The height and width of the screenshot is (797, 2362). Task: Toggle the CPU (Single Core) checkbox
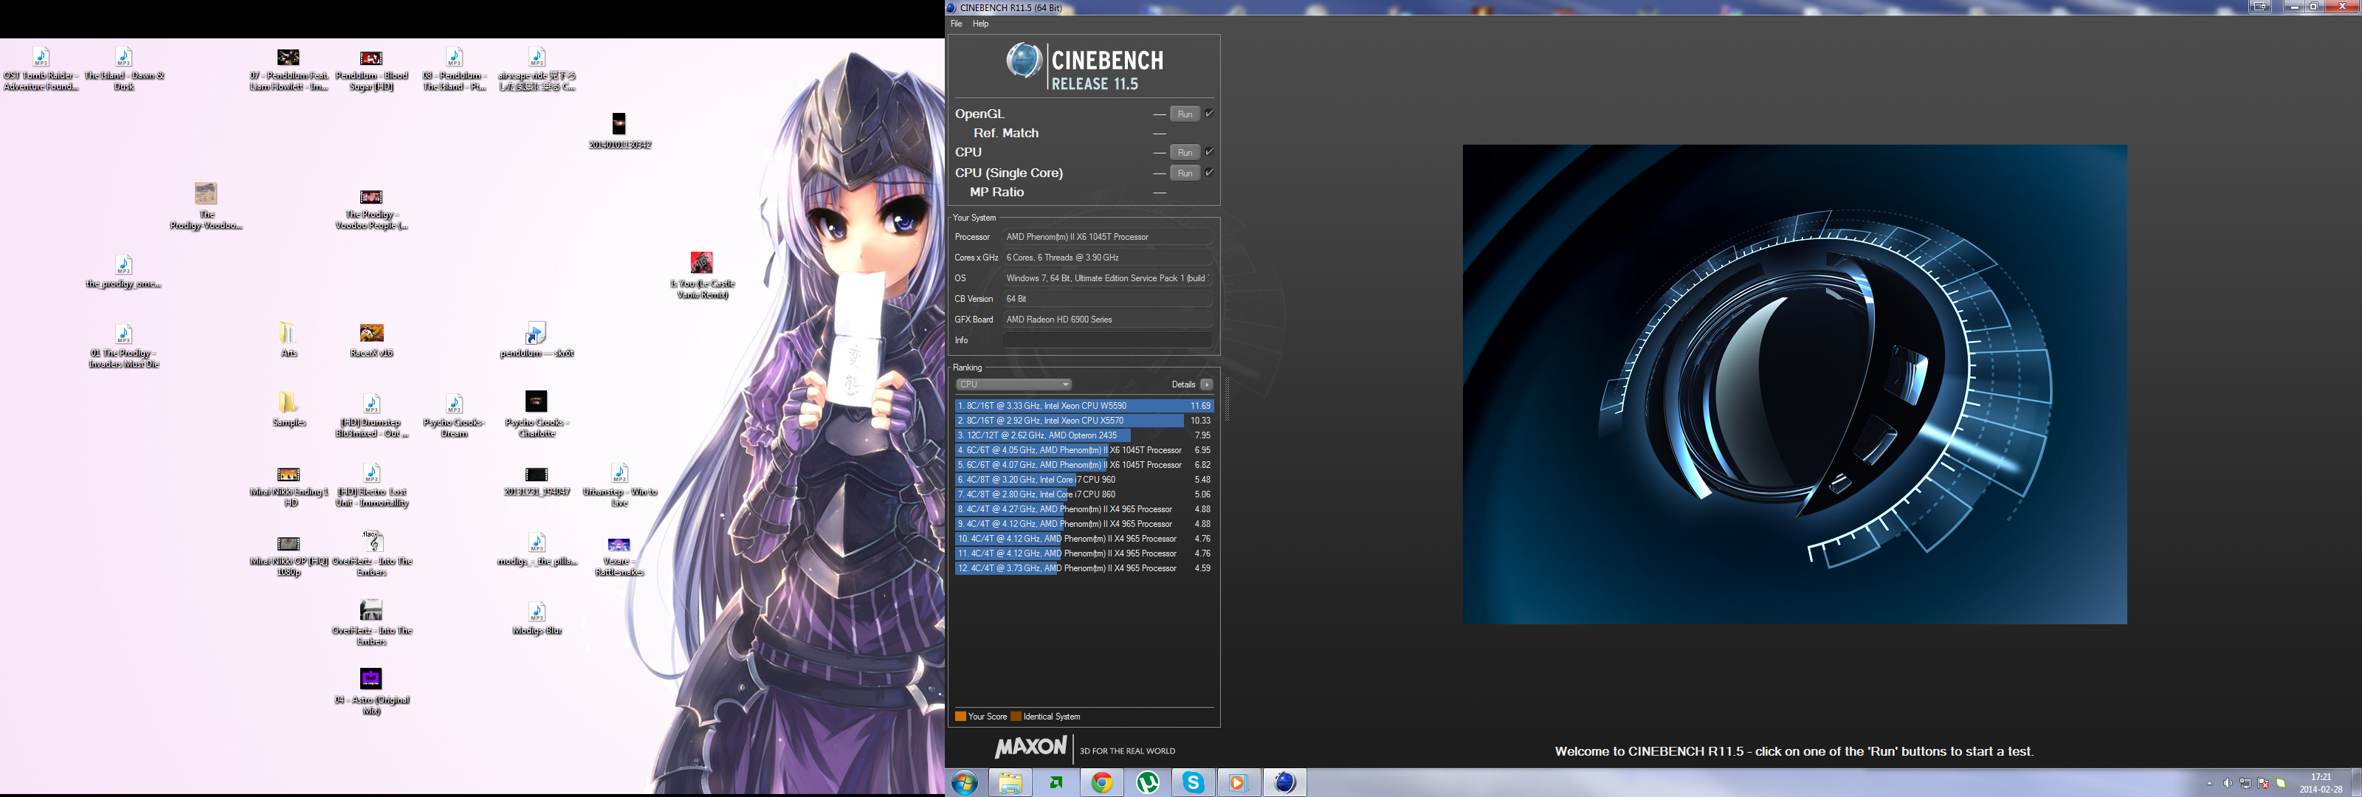click(x=1210, y=173)
